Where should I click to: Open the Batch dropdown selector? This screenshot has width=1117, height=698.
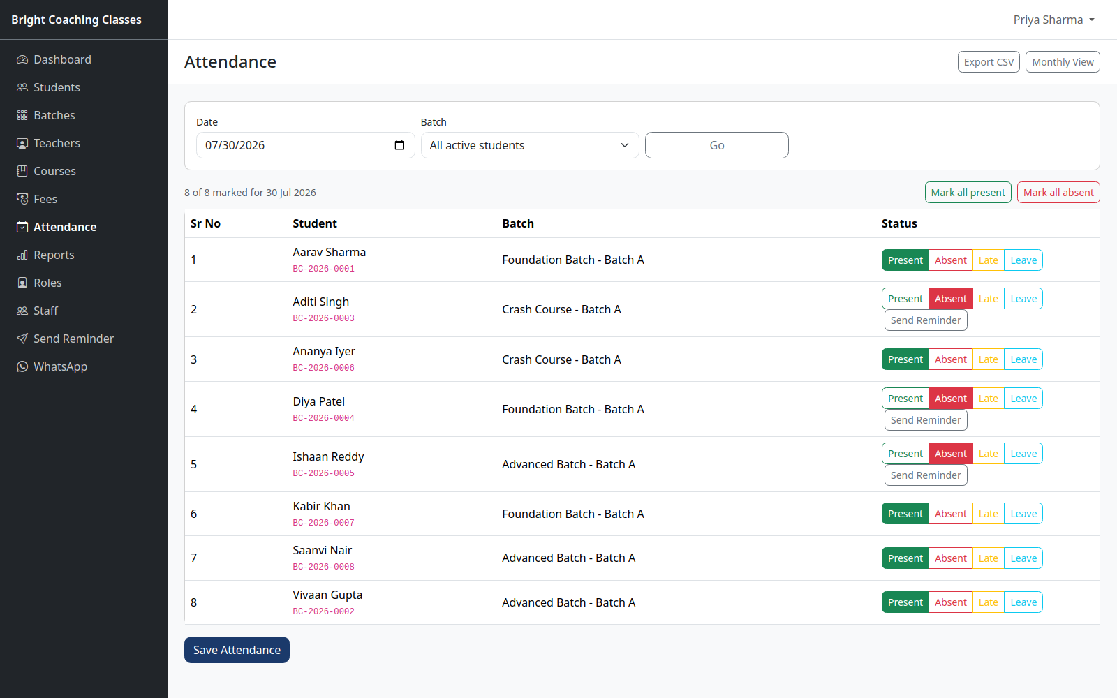pyautogui.click(x=530, y=145)
